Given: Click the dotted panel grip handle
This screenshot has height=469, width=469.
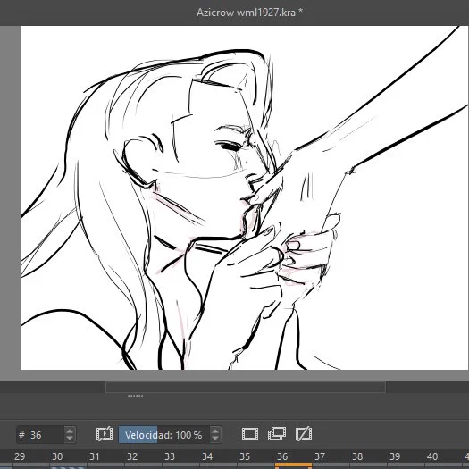Looking at the screenshot, I should (x=135, y=396).
